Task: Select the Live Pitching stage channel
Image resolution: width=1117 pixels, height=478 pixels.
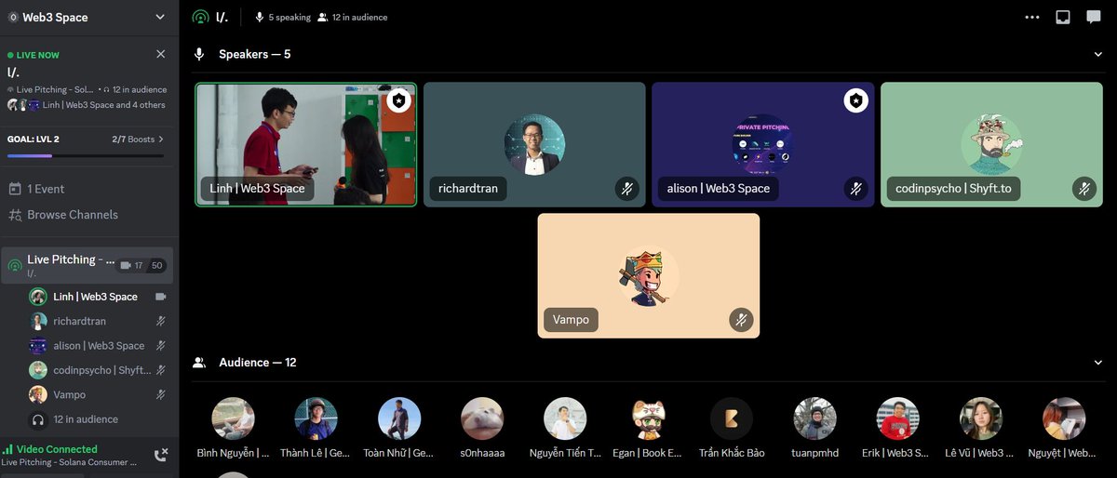Action: pyautogui.click(x=87, y=265)
